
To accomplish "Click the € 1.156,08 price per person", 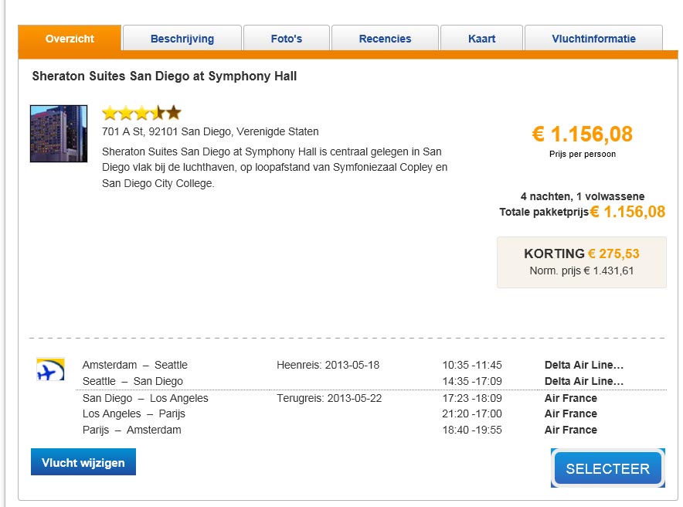I will (x=582, y=134).
